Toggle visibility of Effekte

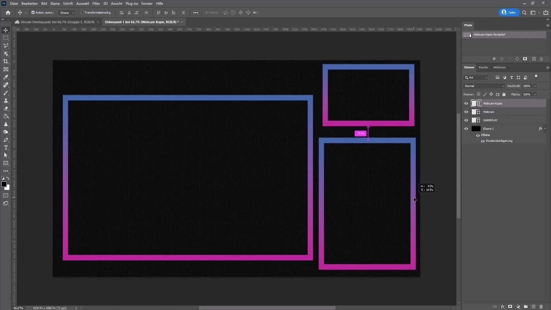pos(478,135)
